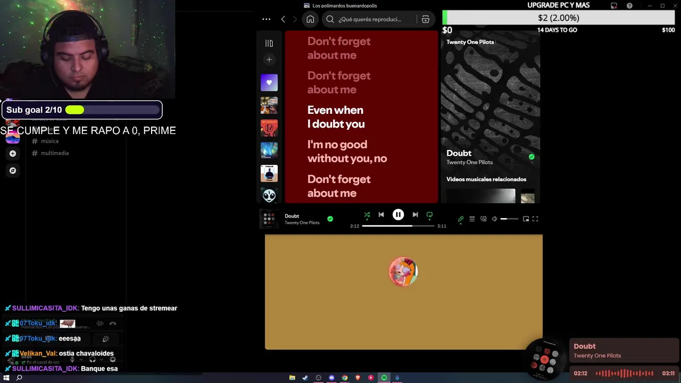This screenshot has height=383, width=681.
Task: Open the Browse icon in search bar
Action: 426,19
